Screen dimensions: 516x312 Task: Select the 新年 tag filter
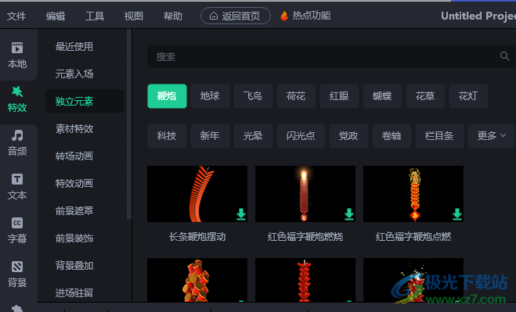pyautogui.click(x=210, y=136)
